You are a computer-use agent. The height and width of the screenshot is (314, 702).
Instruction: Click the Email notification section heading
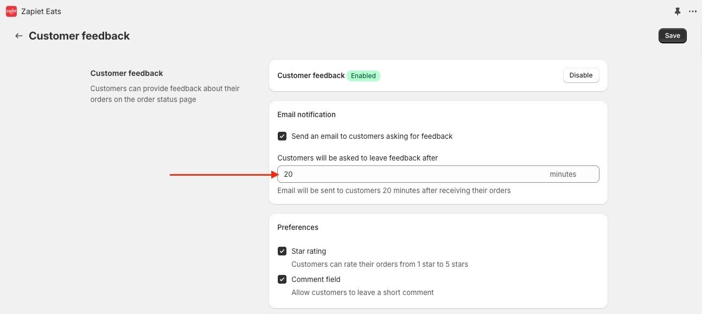pyautogui.click(x=307, y=114)
